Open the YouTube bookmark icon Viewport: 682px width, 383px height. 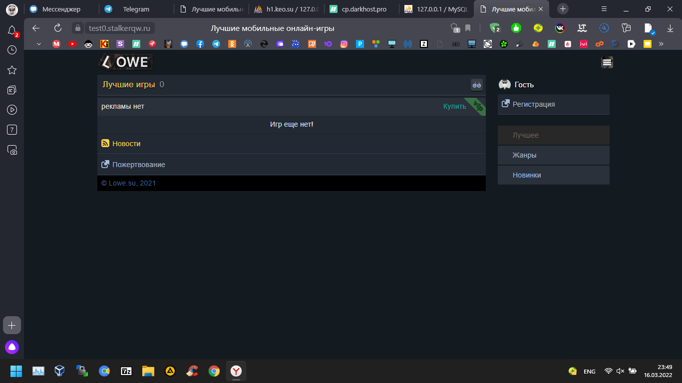point(73,44)
